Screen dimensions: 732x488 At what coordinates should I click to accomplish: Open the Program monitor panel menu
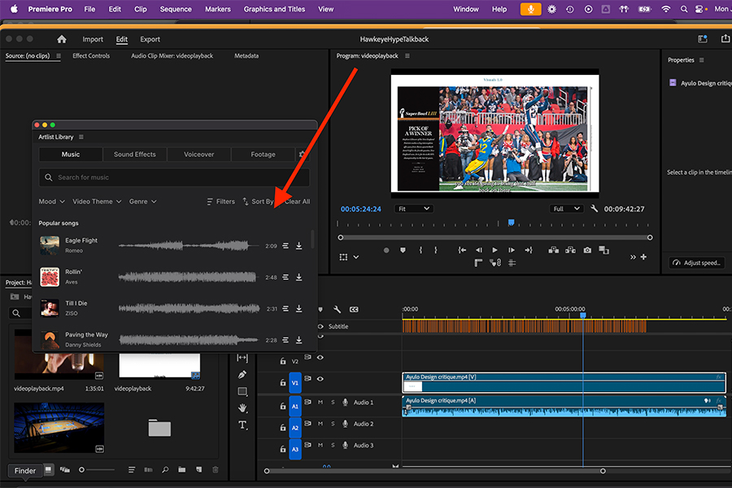[407, 55]
